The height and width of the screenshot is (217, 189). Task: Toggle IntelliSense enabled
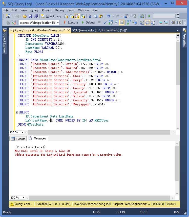(x=122, y=22)
